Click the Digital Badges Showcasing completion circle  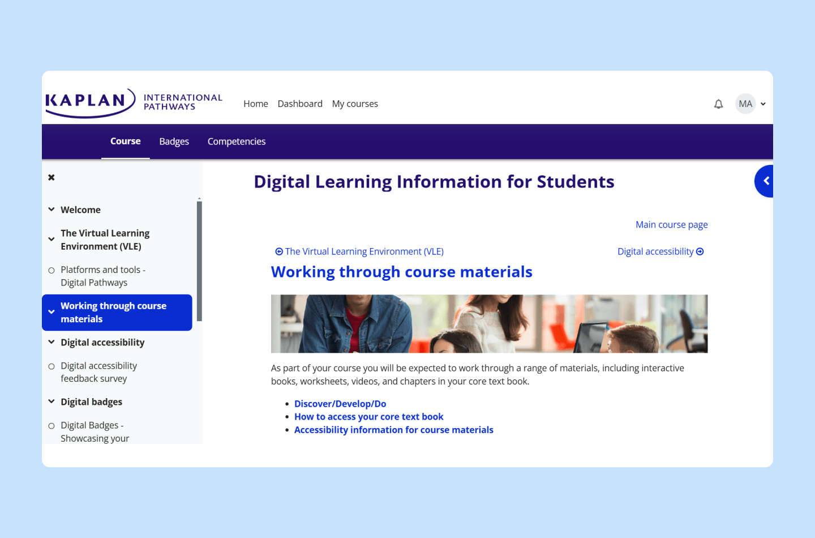click(x=52, y=425)
